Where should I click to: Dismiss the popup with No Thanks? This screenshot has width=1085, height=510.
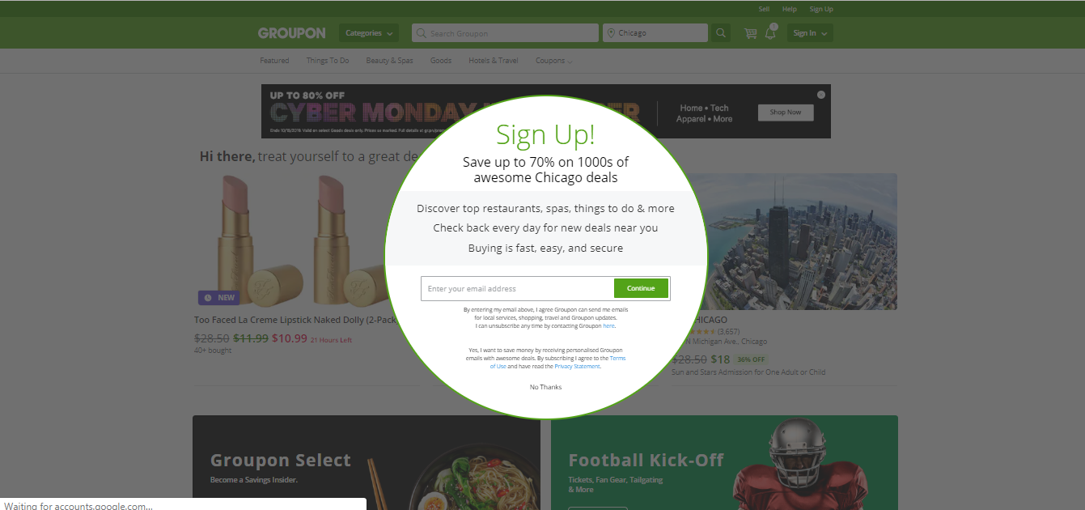click(545, 387)
